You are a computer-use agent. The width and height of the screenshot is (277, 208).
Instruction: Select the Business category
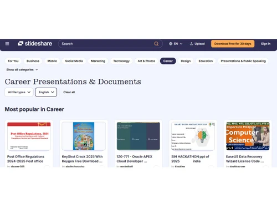click(x=33, y=61)
